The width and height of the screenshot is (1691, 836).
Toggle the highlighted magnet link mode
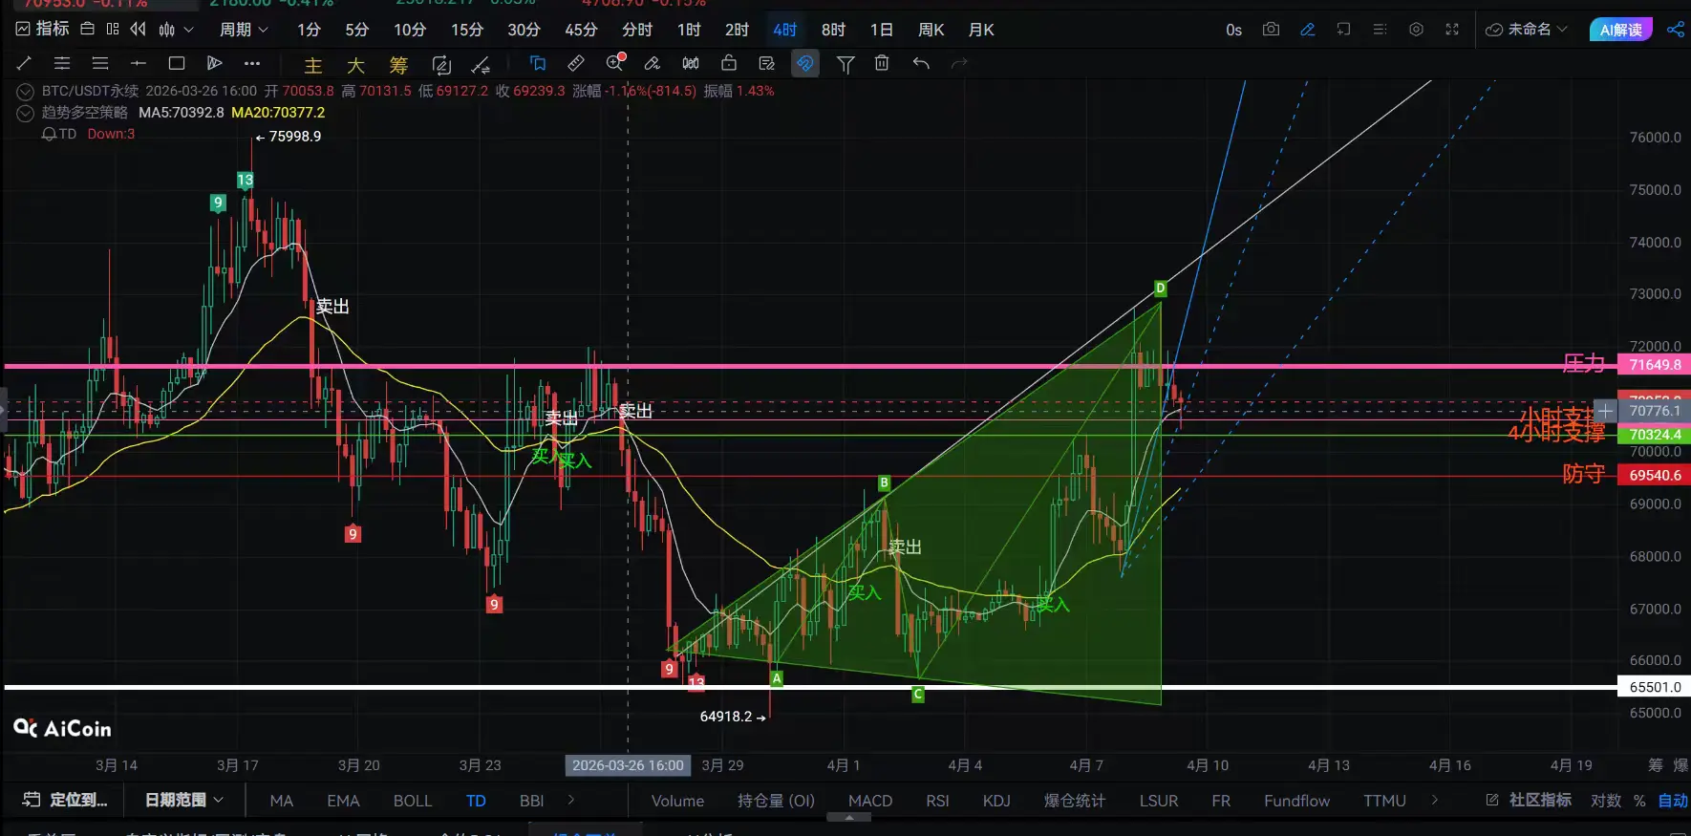click(805, 63)
